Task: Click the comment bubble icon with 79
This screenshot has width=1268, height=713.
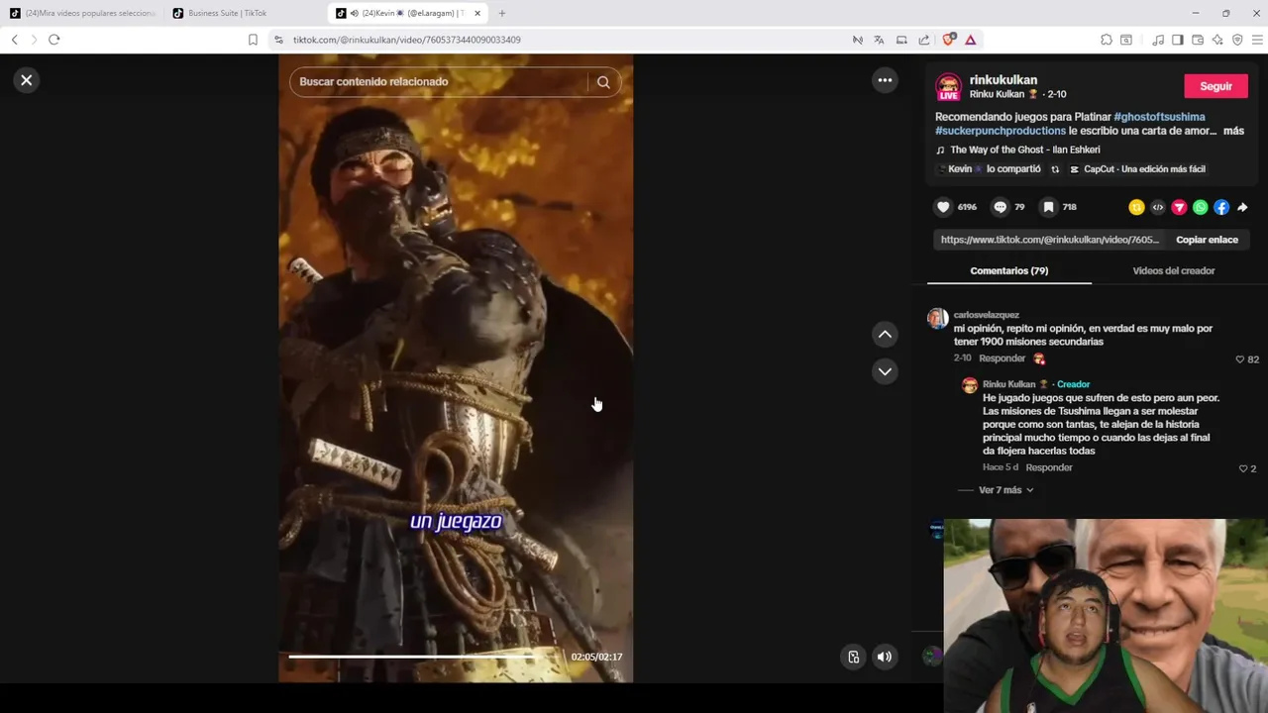Action: (1000, 207)
